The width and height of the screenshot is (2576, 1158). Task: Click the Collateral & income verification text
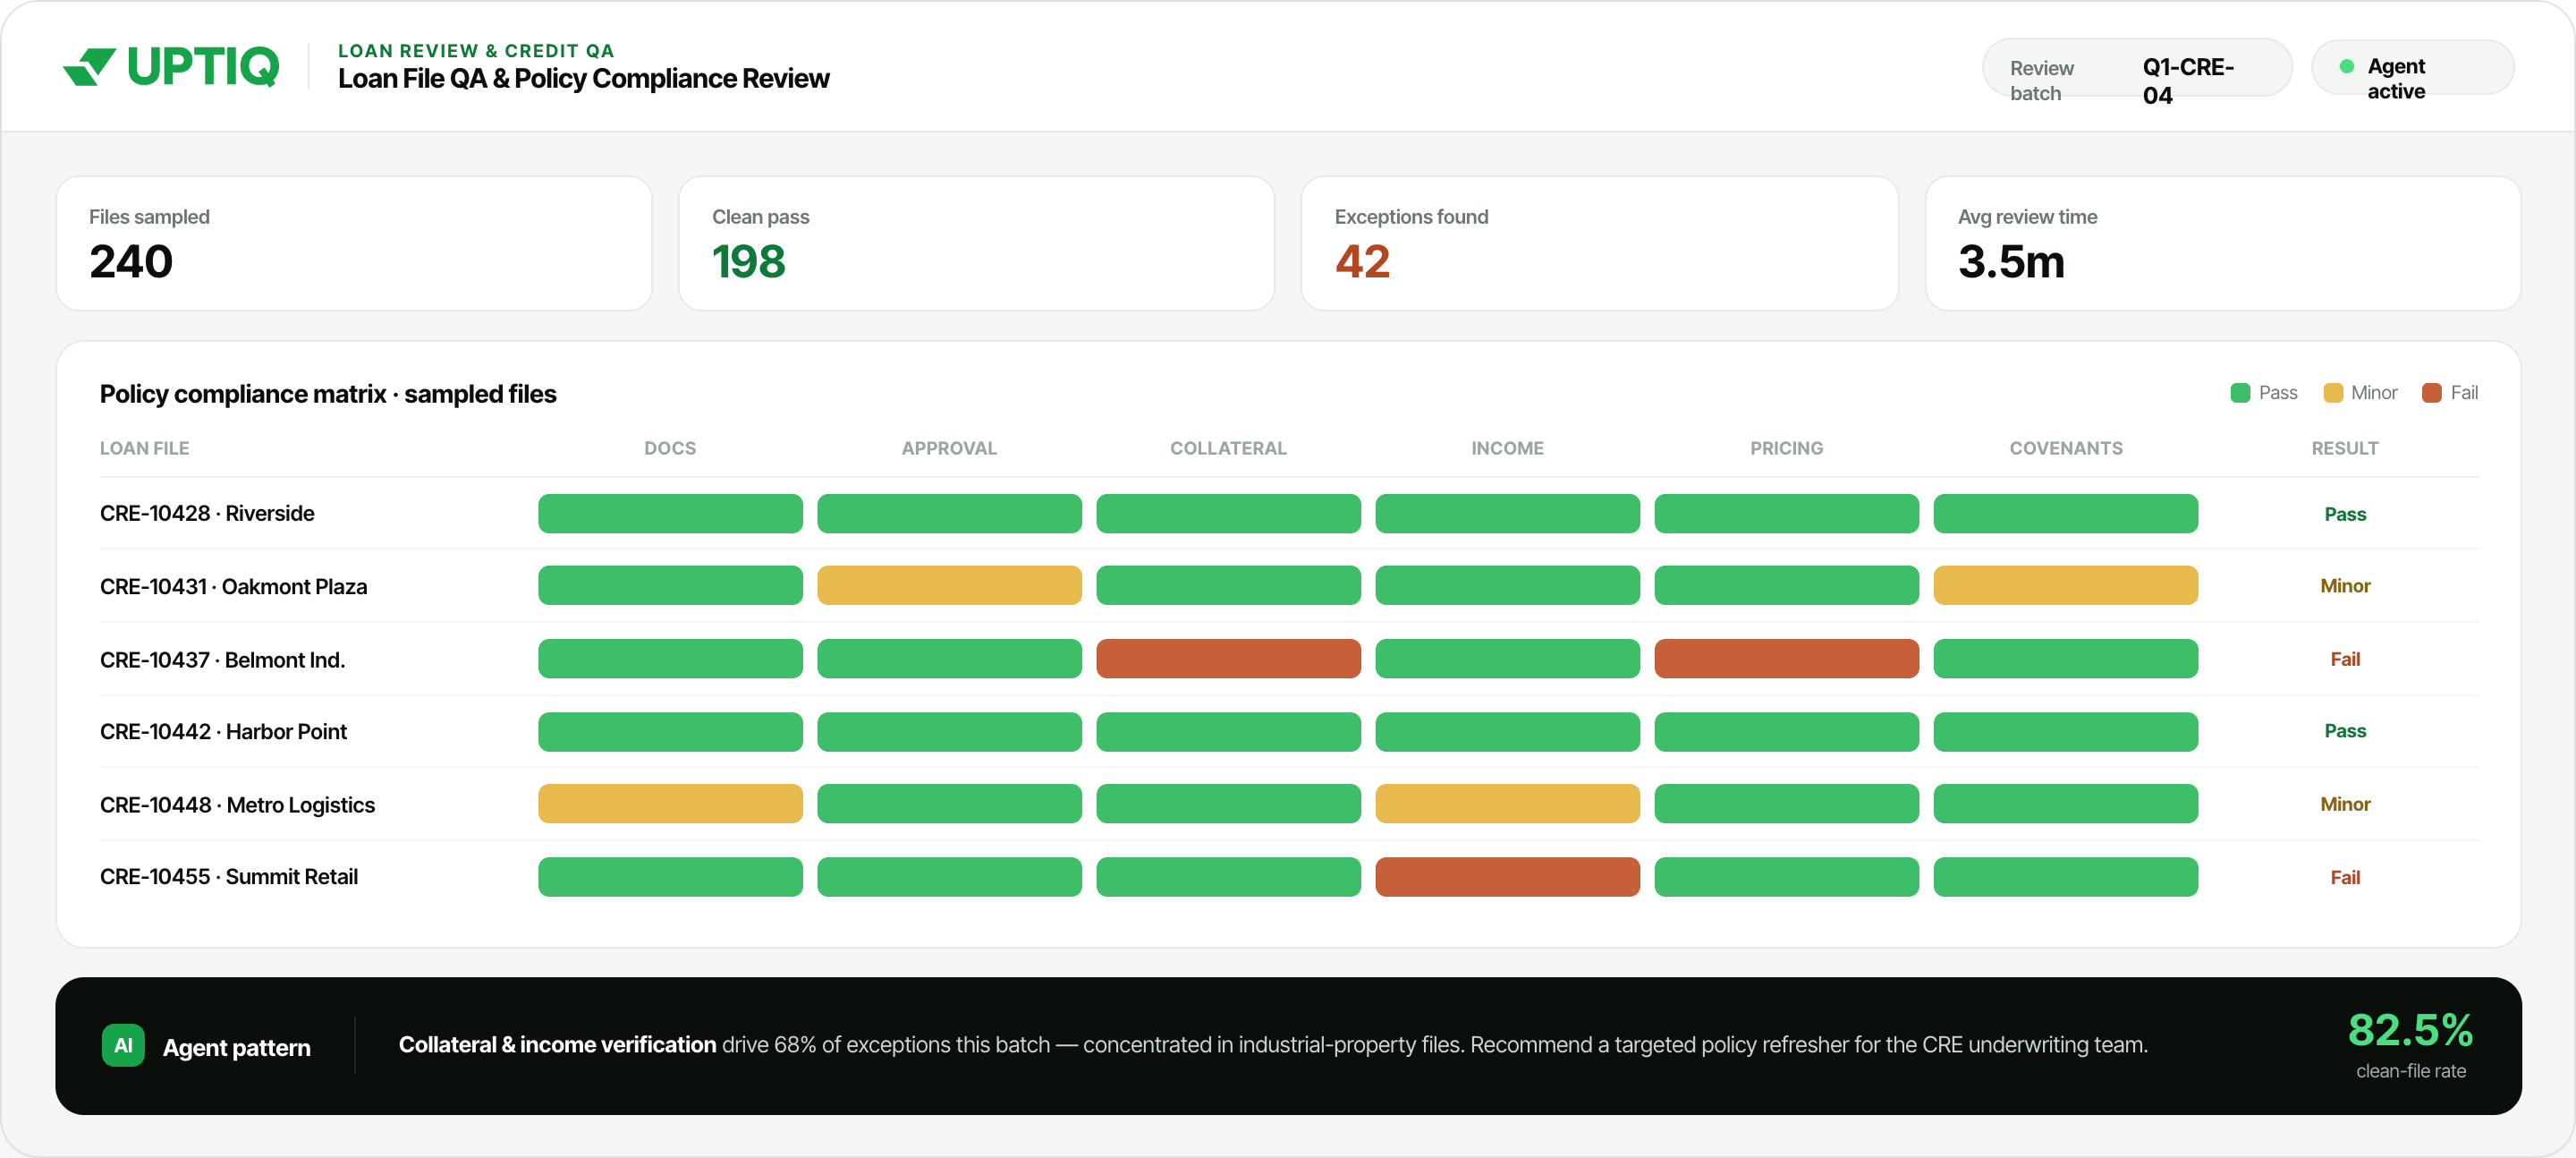pyautogui.click(x=557, y=1045)
